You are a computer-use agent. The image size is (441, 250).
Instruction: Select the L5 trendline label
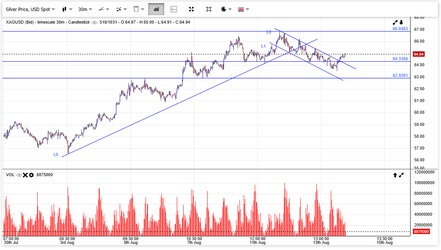(x=56, y=154)
